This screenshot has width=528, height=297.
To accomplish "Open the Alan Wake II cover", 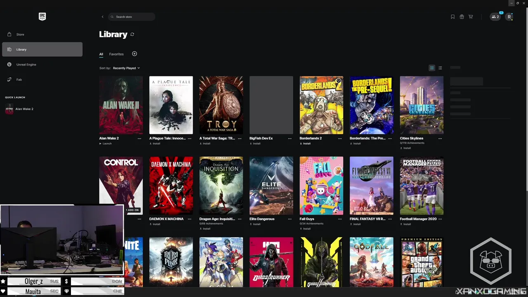I will [121, 105].
